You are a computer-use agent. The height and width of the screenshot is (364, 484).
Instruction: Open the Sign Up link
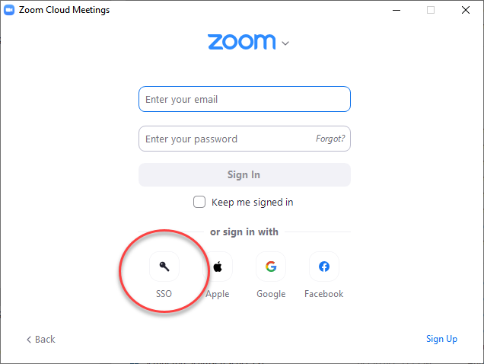pos(441,339)
